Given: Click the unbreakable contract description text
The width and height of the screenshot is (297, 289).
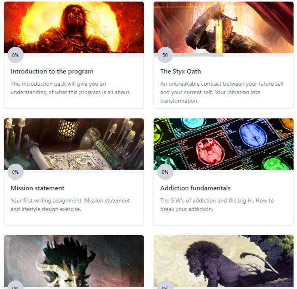Looking at the screenshot, I should [x=222, y=92].
